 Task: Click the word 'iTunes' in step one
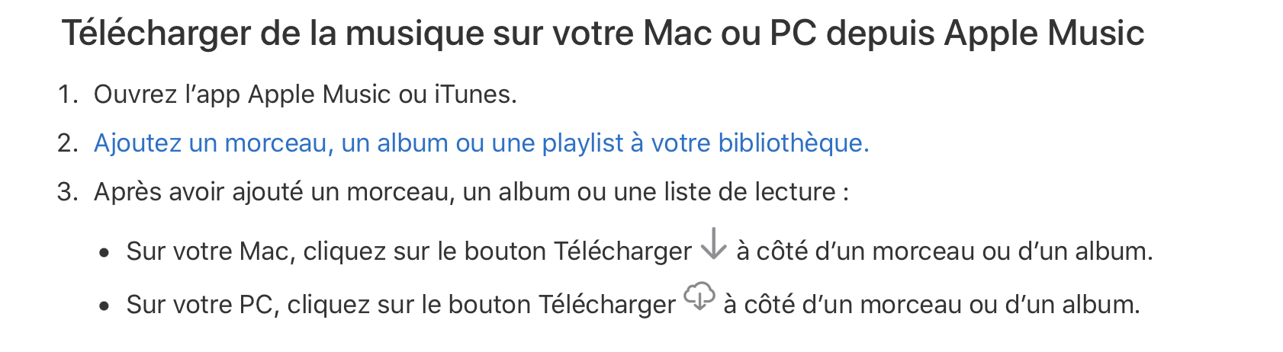[475, 94]
